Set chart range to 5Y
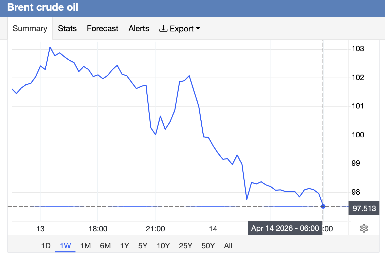The image size is (385, 259). point(143,246)
